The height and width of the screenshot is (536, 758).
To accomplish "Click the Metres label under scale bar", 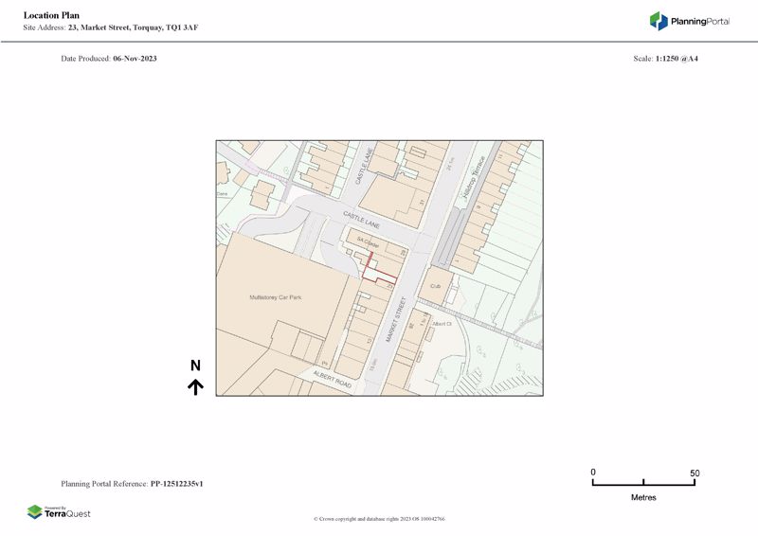I will [x=643, y=498].
